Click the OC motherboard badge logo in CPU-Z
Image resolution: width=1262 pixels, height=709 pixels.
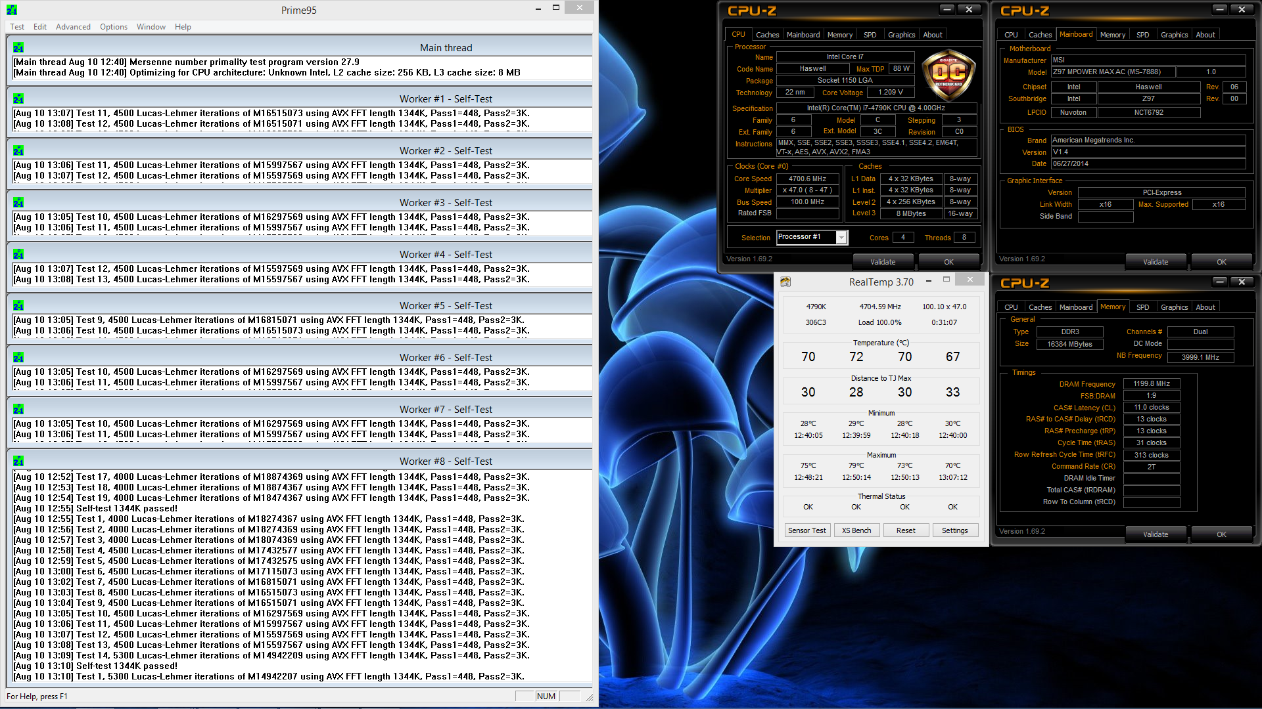coord(949,74)
